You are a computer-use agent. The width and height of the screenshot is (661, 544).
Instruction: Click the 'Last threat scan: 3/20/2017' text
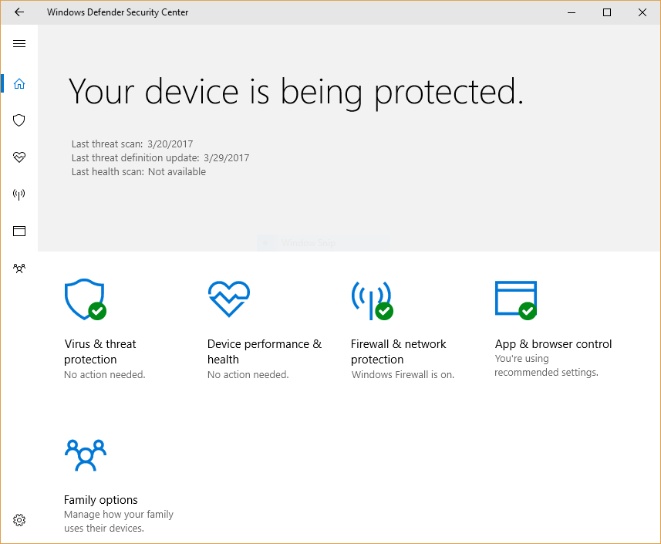[x=133, y=144]
